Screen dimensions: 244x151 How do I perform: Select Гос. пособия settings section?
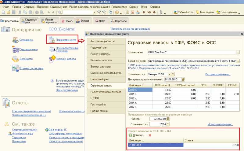106,105
